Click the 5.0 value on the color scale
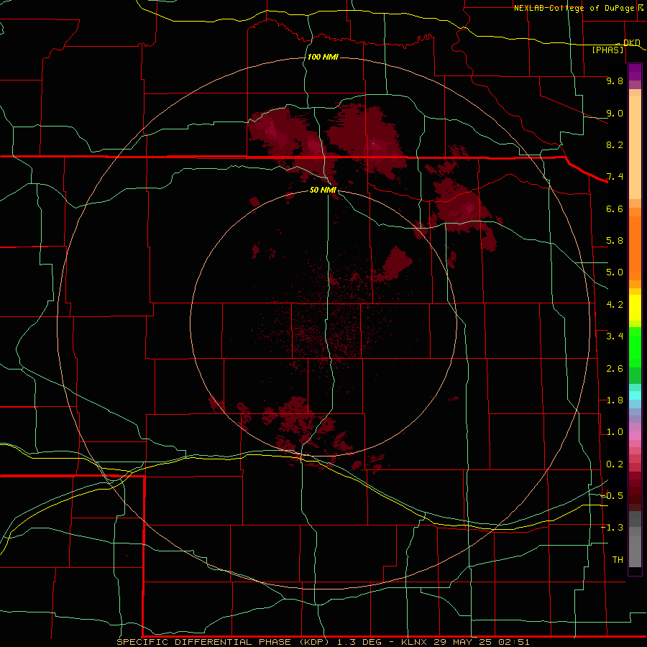The width and height of the screenshot is (647, 647). click(615, 272)
